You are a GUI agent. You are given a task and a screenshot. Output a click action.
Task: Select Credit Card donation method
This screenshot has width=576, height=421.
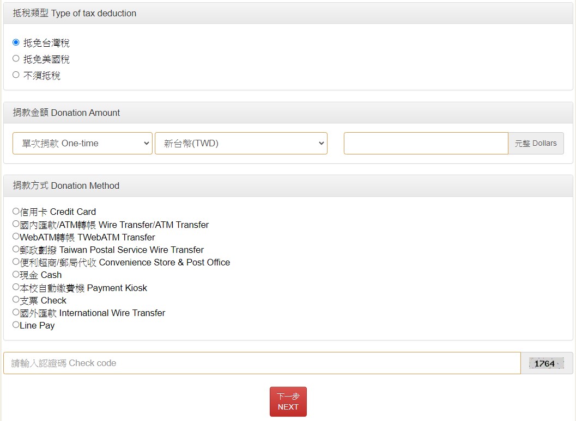coord(16,212)
